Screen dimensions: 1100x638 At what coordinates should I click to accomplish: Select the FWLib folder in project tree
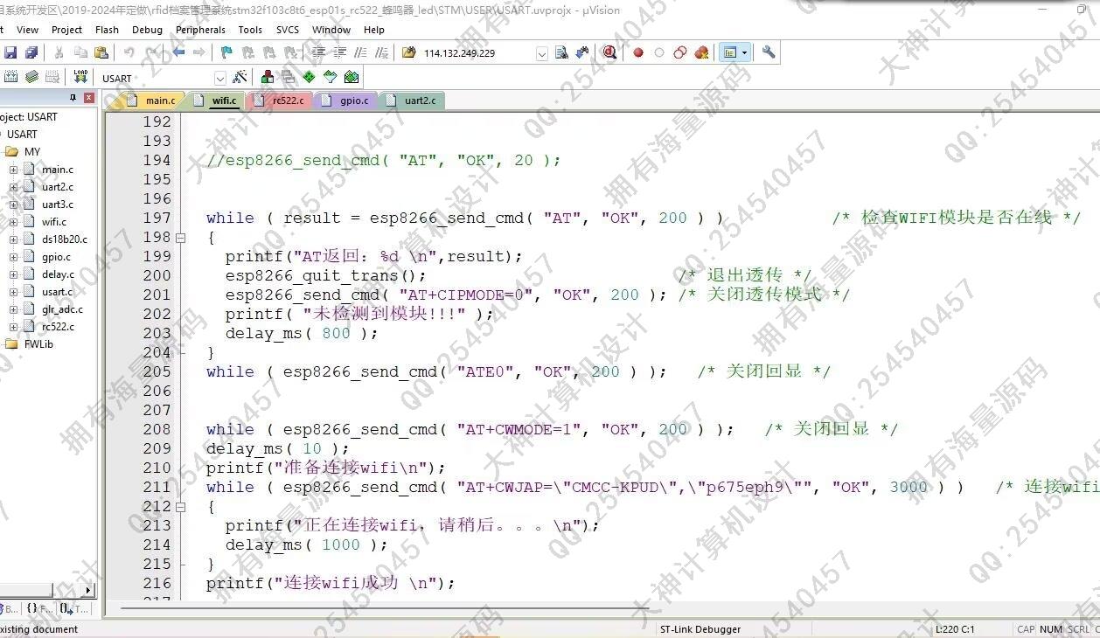39,344
